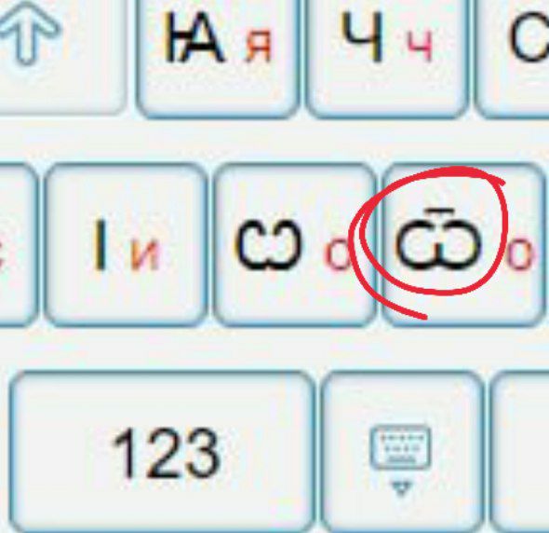Tap the red о hint beside Ѿ

pyautogui.click(x=520, y=255)
